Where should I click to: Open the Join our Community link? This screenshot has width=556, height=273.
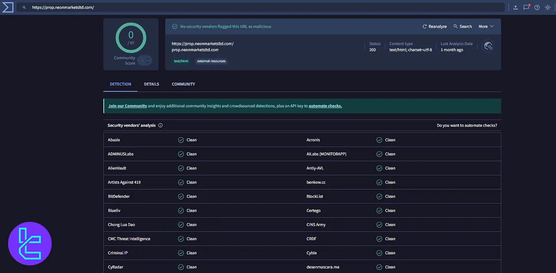click(x=128, y=106)
